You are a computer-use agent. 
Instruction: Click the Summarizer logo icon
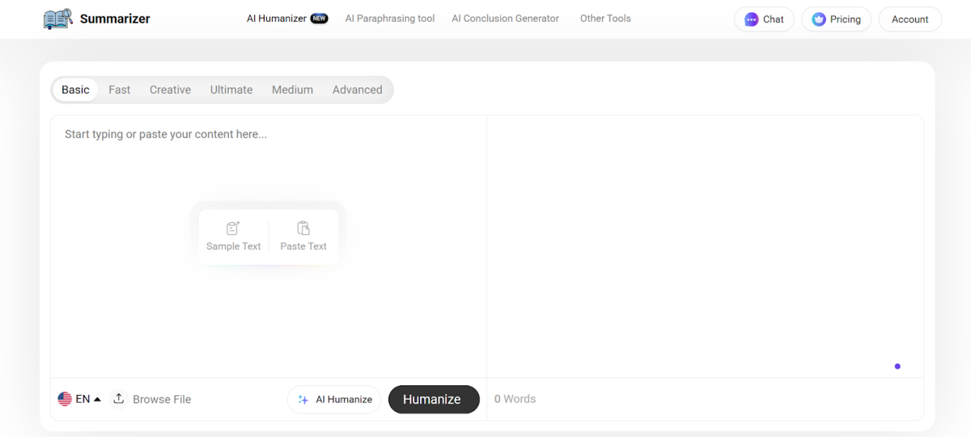[x=57, y=19]
